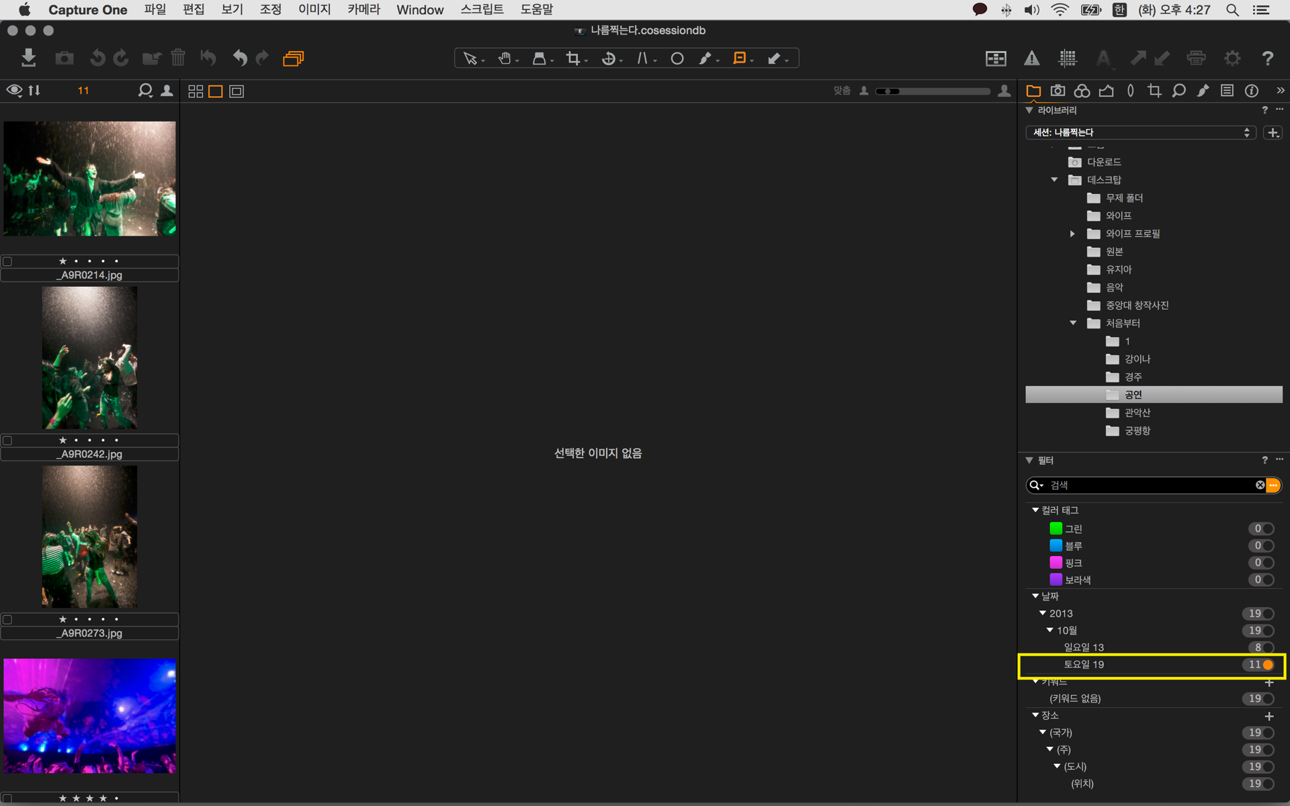Click the import images icon
Viewport: 1290px width, 806px height.
tap(28, 58)
